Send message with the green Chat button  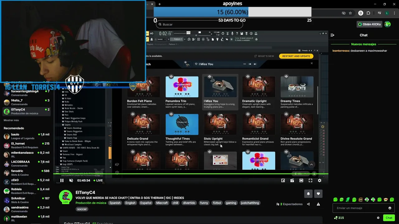[x=389, y=218]
